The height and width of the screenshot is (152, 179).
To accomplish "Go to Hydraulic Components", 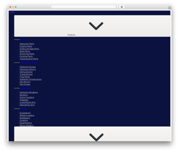I will coord(30,79).
